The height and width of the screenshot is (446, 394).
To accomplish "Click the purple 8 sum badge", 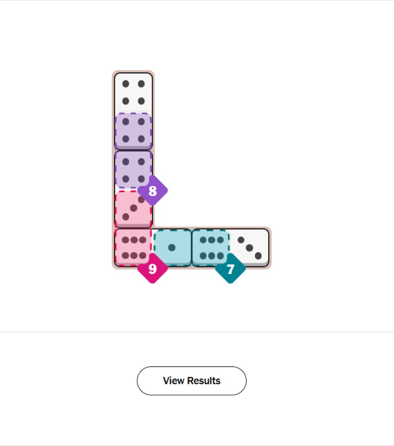I will [x=152, y=191].
